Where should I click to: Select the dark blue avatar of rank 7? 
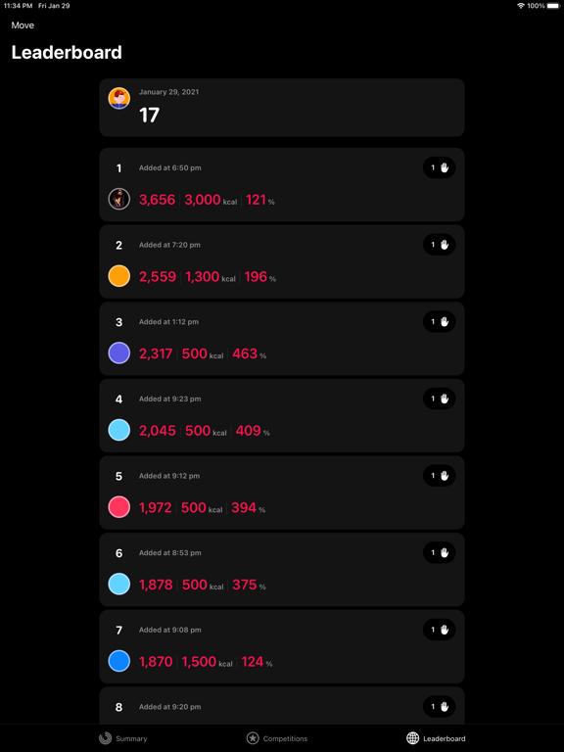[118, 661]
